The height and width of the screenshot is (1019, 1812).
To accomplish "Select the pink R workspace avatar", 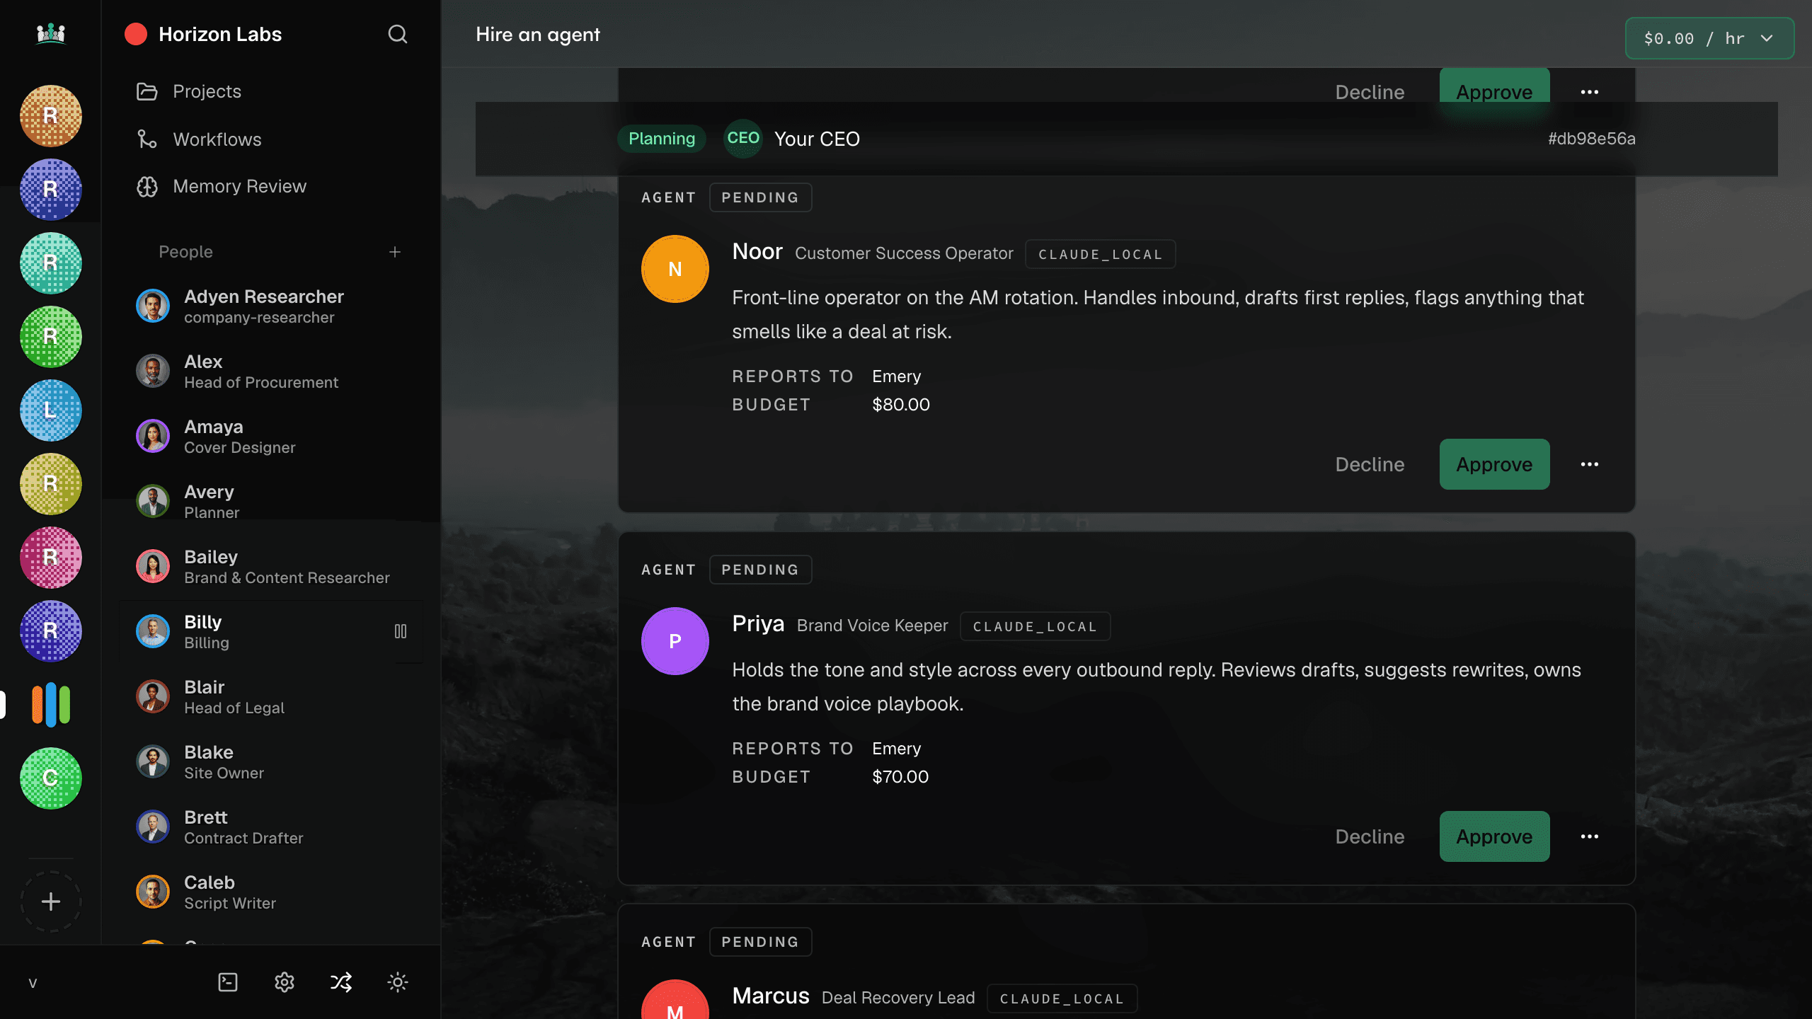I will (50, 558).
